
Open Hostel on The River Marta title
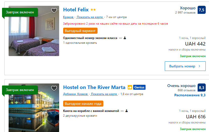coord(94,87)
